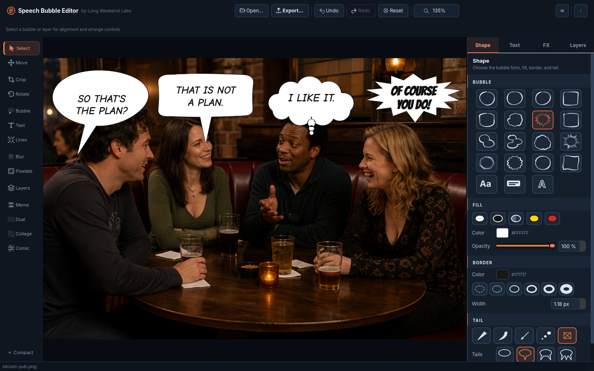The width and height of the screenshot is (594, 371).
Task: Undo the last action
Action: click(x=329, y=11)
